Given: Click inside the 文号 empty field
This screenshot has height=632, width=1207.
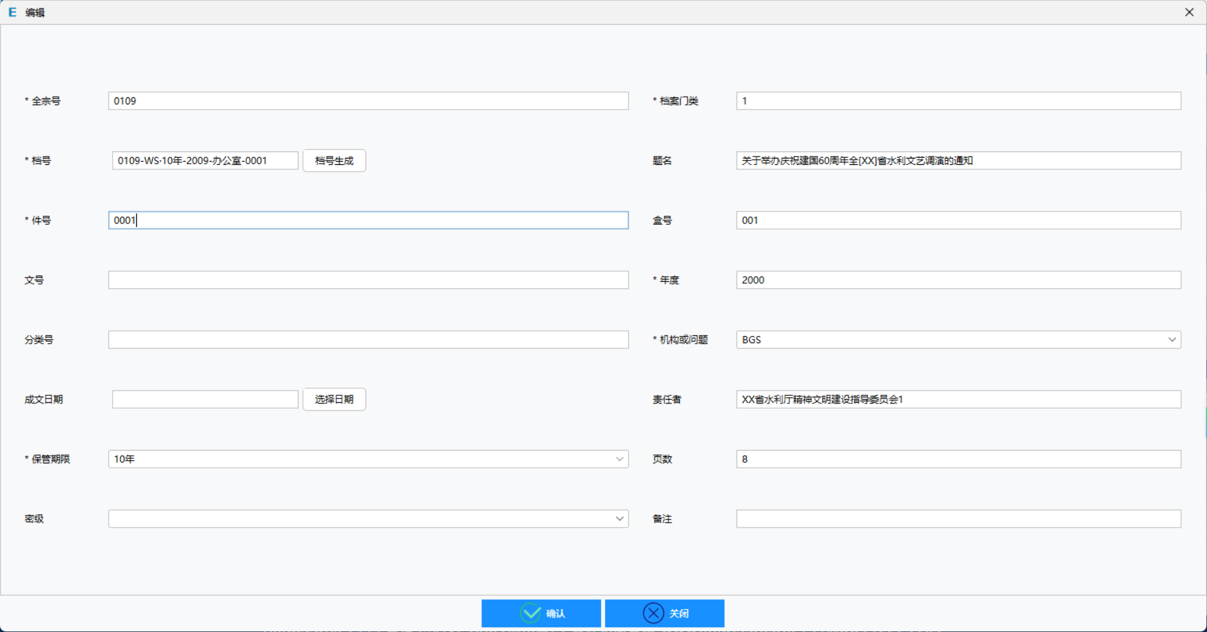Looking at the screenshot, I should (x=368, y=280).
